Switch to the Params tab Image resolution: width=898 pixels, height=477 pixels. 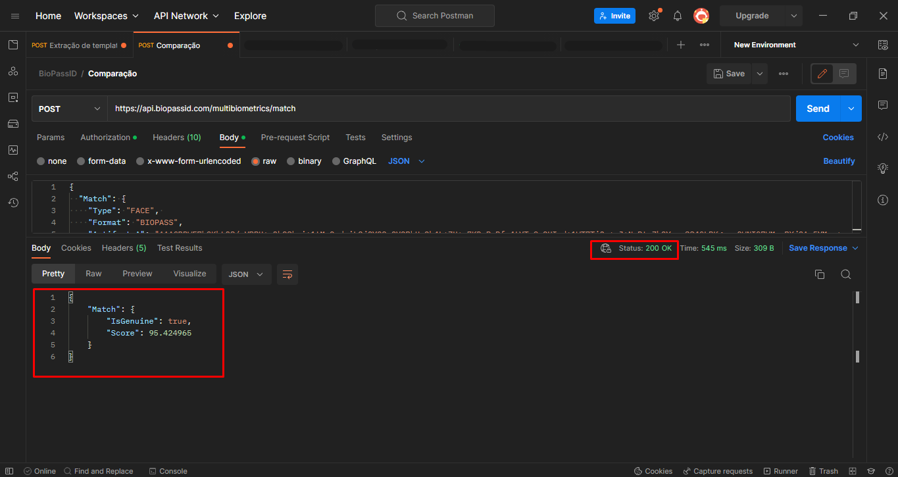click(51, 138)
